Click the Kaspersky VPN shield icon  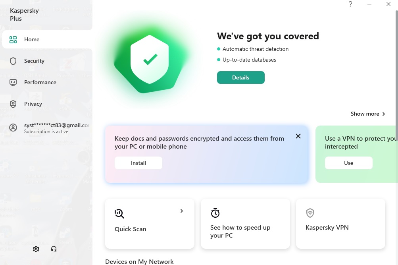(x=310, y=213)
